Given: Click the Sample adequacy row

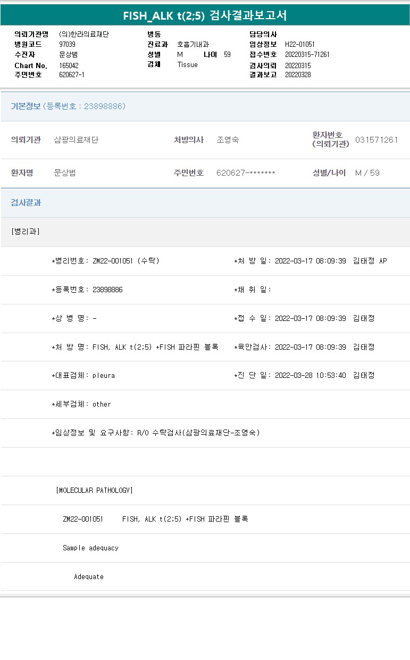Looking at the screenshot, I should [x=90, y=548].
